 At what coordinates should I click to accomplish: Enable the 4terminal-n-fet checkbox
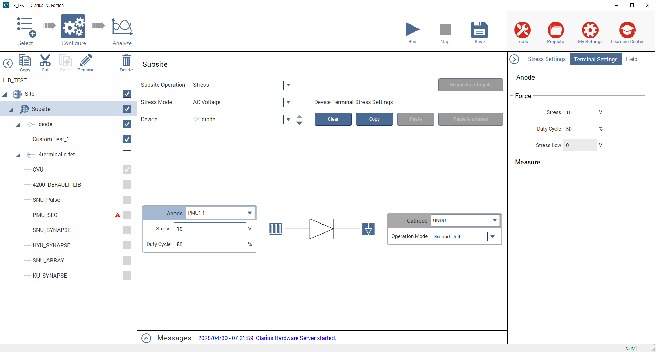tap(127, 154)
